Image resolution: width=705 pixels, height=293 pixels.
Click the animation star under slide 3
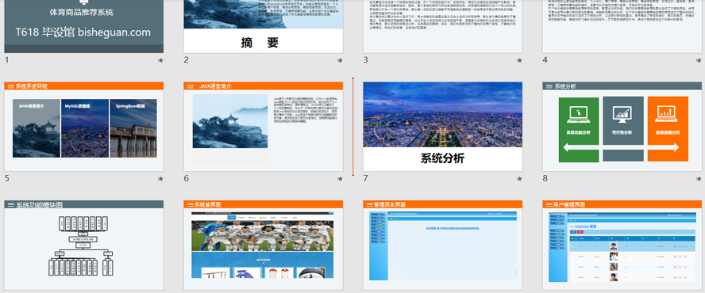(x=519, y=60)
